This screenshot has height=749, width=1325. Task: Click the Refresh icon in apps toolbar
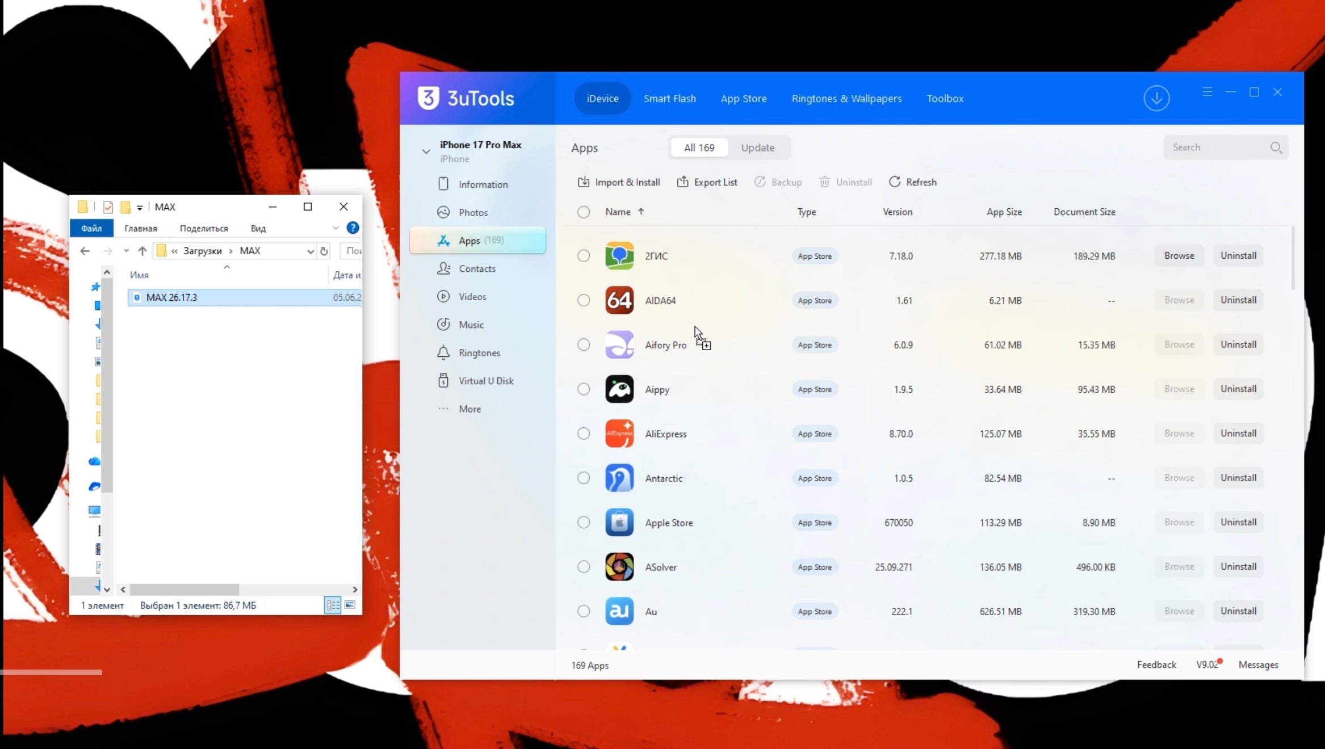[895, 182]
